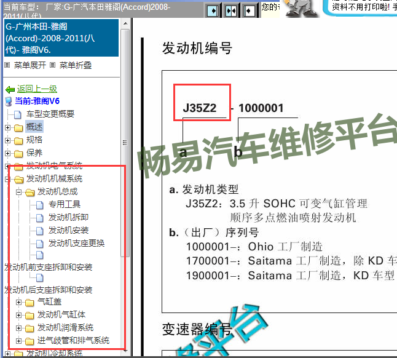Select the 发动机机械系统 folder label
This screenshot has height=358, width=397.
tap(55, 178)
